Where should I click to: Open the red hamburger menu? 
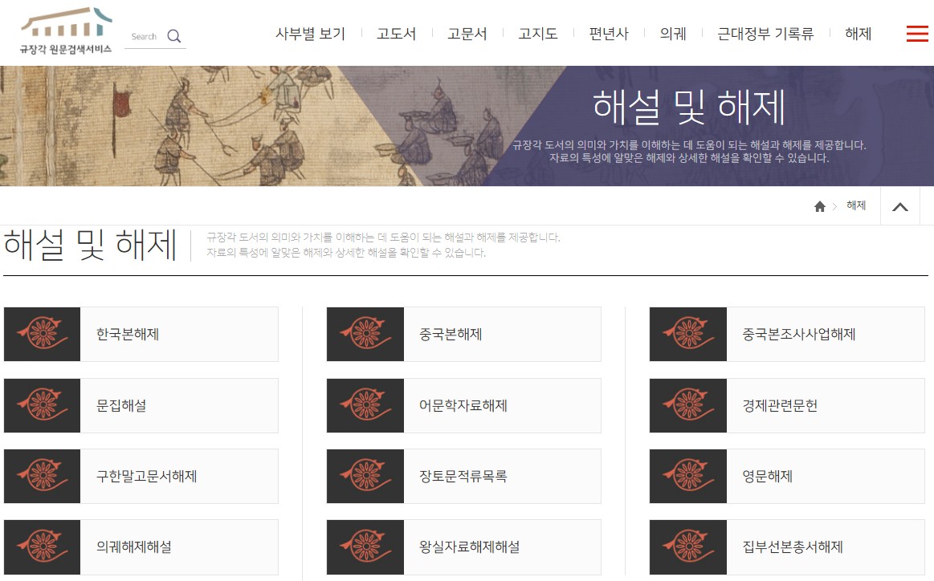(916, 34)
